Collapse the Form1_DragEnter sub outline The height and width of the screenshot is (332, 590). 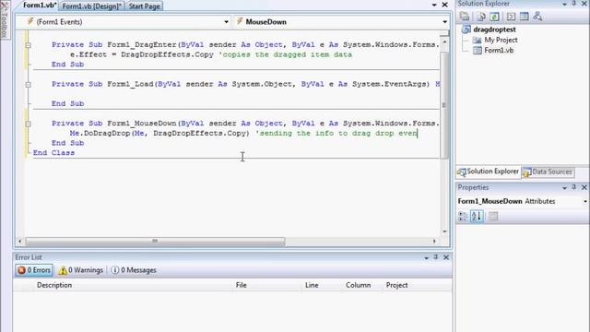[28, 45]
